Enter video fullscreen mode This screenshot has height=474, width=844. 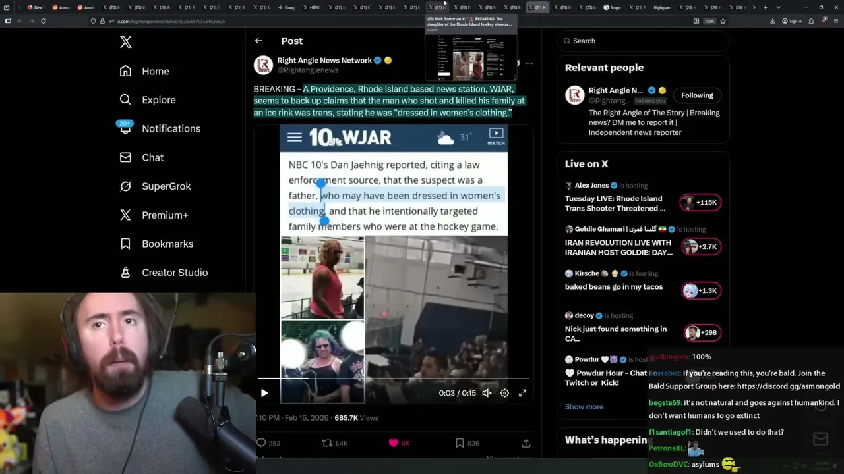click(522, 393)
